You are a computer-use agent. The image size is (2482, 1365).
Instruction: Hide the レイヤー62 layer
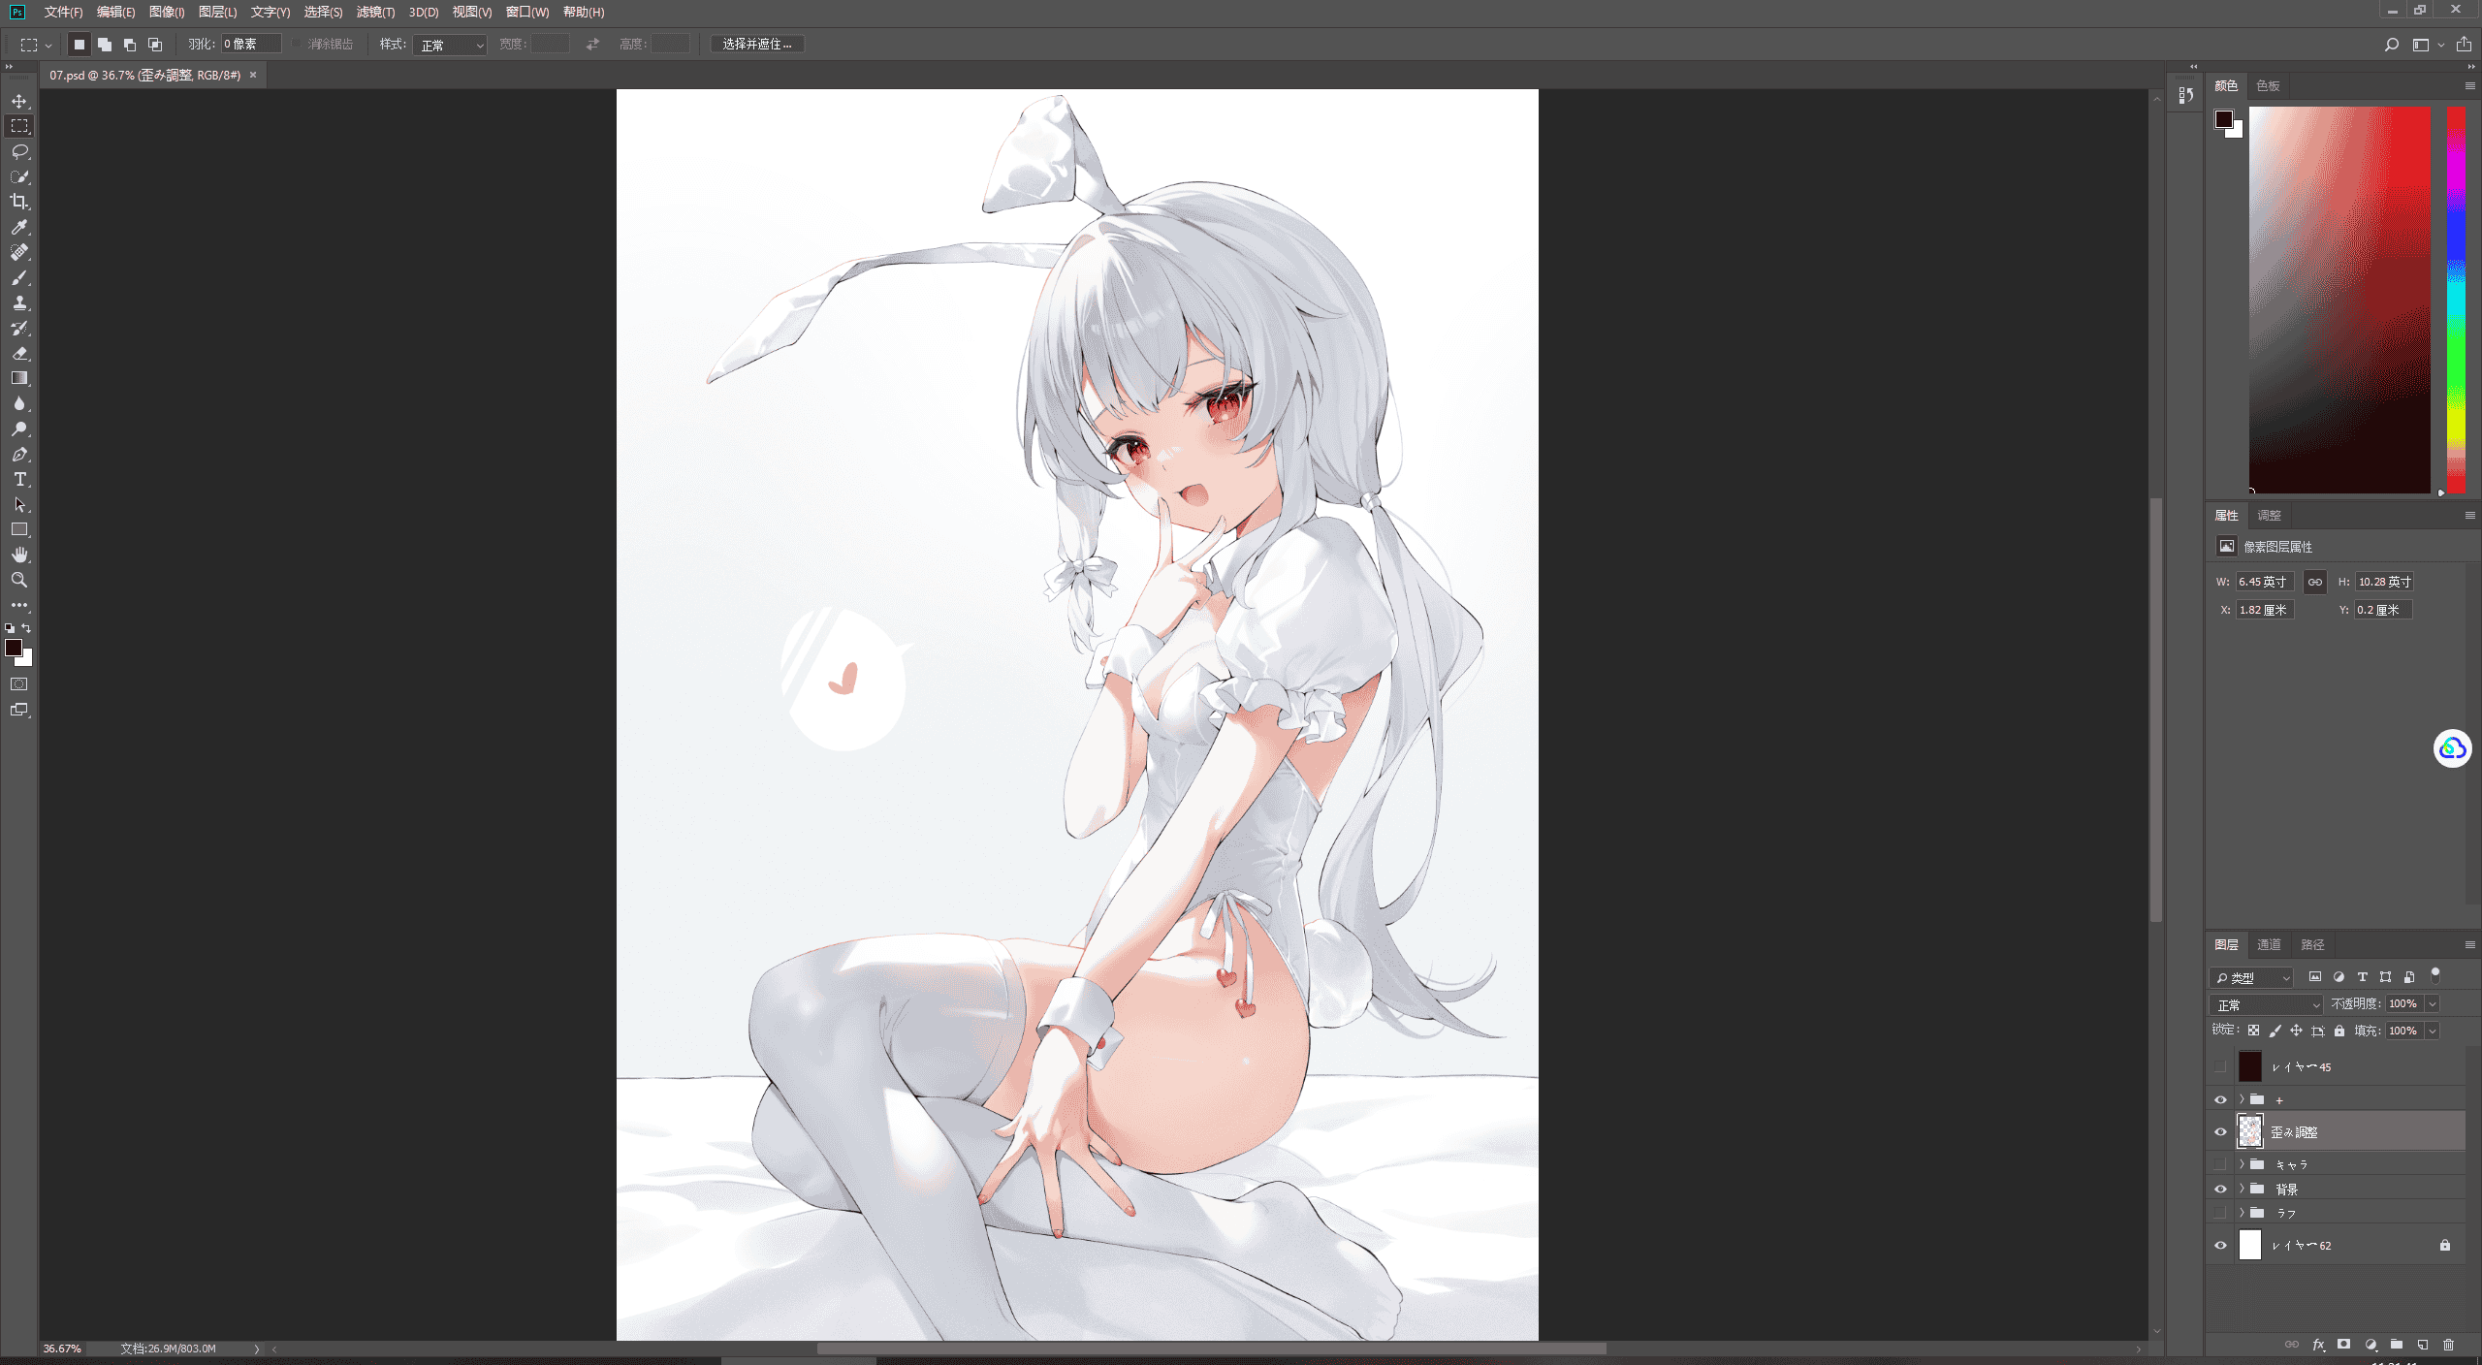(x=2220, y=1246)
